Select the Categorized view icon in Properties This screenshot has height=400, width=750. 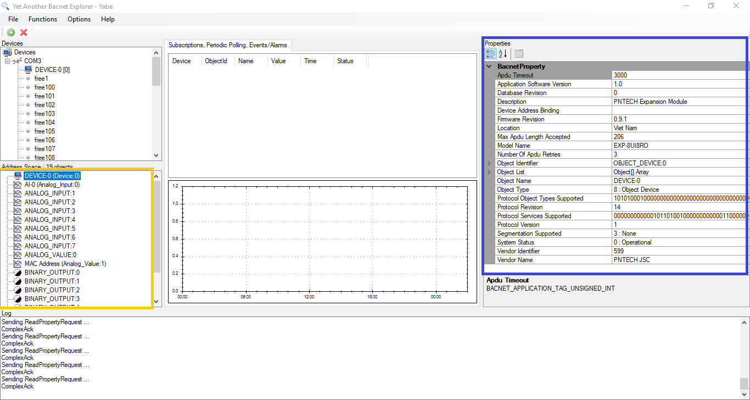tap(490, 53)
